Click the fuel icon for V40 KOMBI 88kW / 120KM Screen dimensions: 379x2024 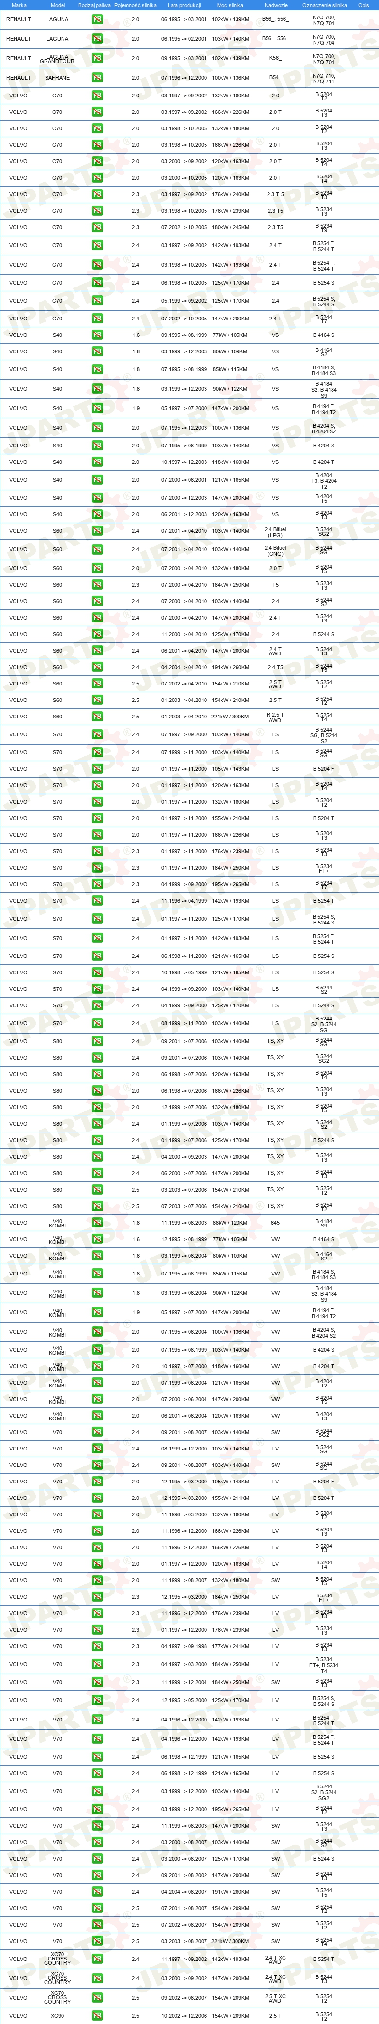97,1223
